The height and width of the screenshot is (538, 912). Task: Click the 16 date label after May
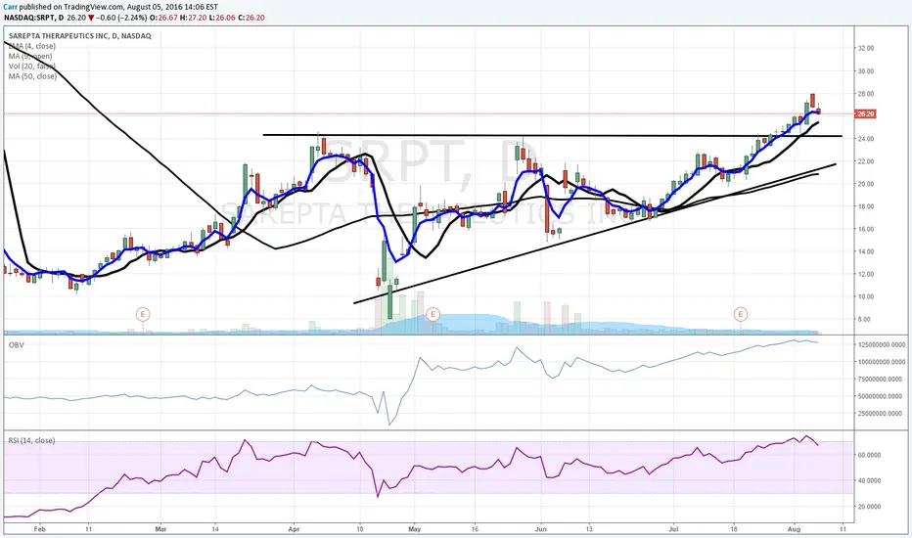click(x=475, y=529)
